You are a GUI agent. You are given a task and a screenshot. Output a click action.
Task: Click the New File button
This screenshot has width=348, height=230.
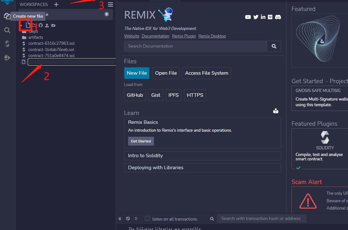pyautogui.click(x=137, y=73)
